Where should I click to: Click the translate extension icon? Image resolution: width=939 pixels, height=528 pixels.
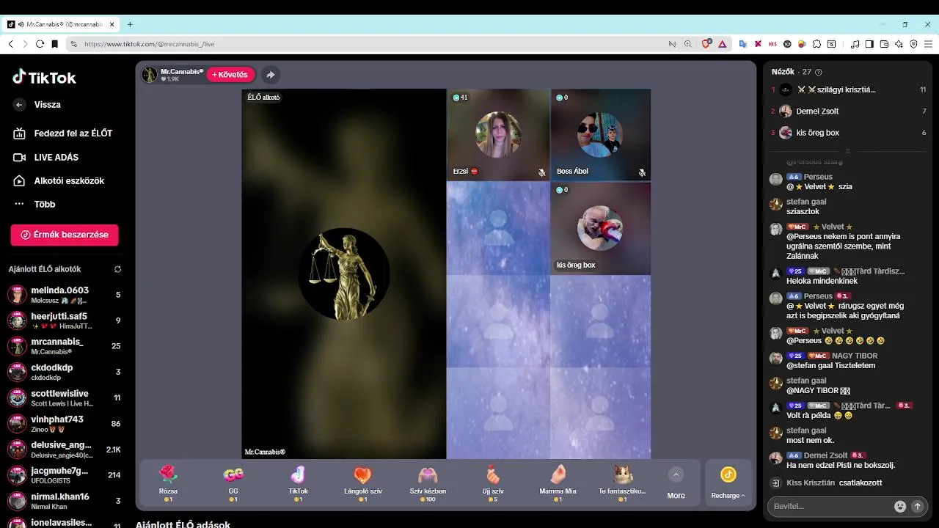click(x=742, y=44)
